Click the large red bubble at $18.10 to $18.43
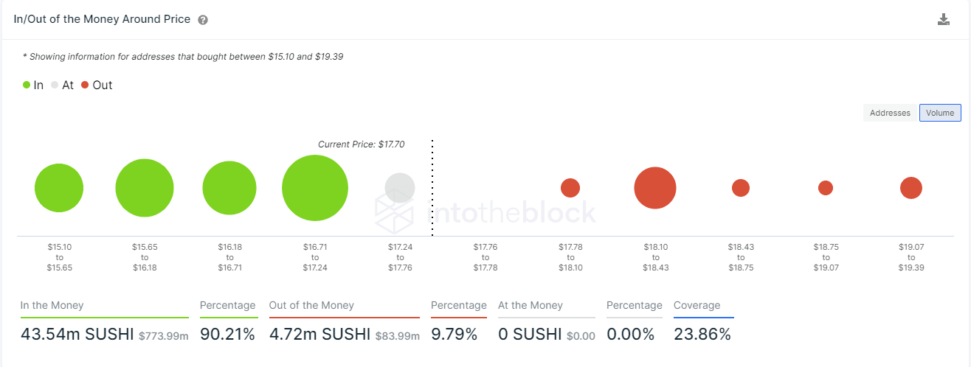This screenshot has width=971, height=367. click(655, 188)
